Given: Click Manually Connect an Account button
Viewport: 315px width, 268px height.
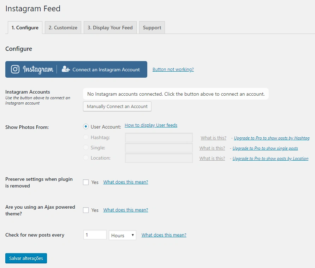Looking at the screenshot, I should tap(117, 107).
